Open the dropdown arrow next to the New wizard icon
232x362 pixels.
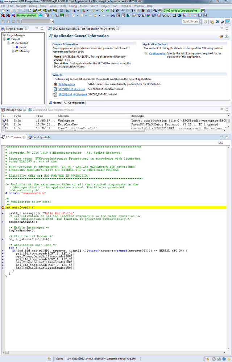pos(7,11)
